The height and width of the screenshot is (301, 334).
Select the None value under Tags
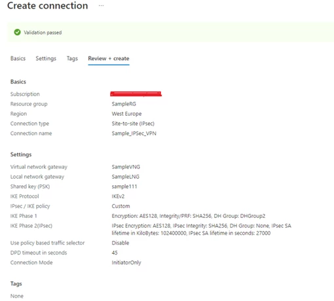pos(17,296)
